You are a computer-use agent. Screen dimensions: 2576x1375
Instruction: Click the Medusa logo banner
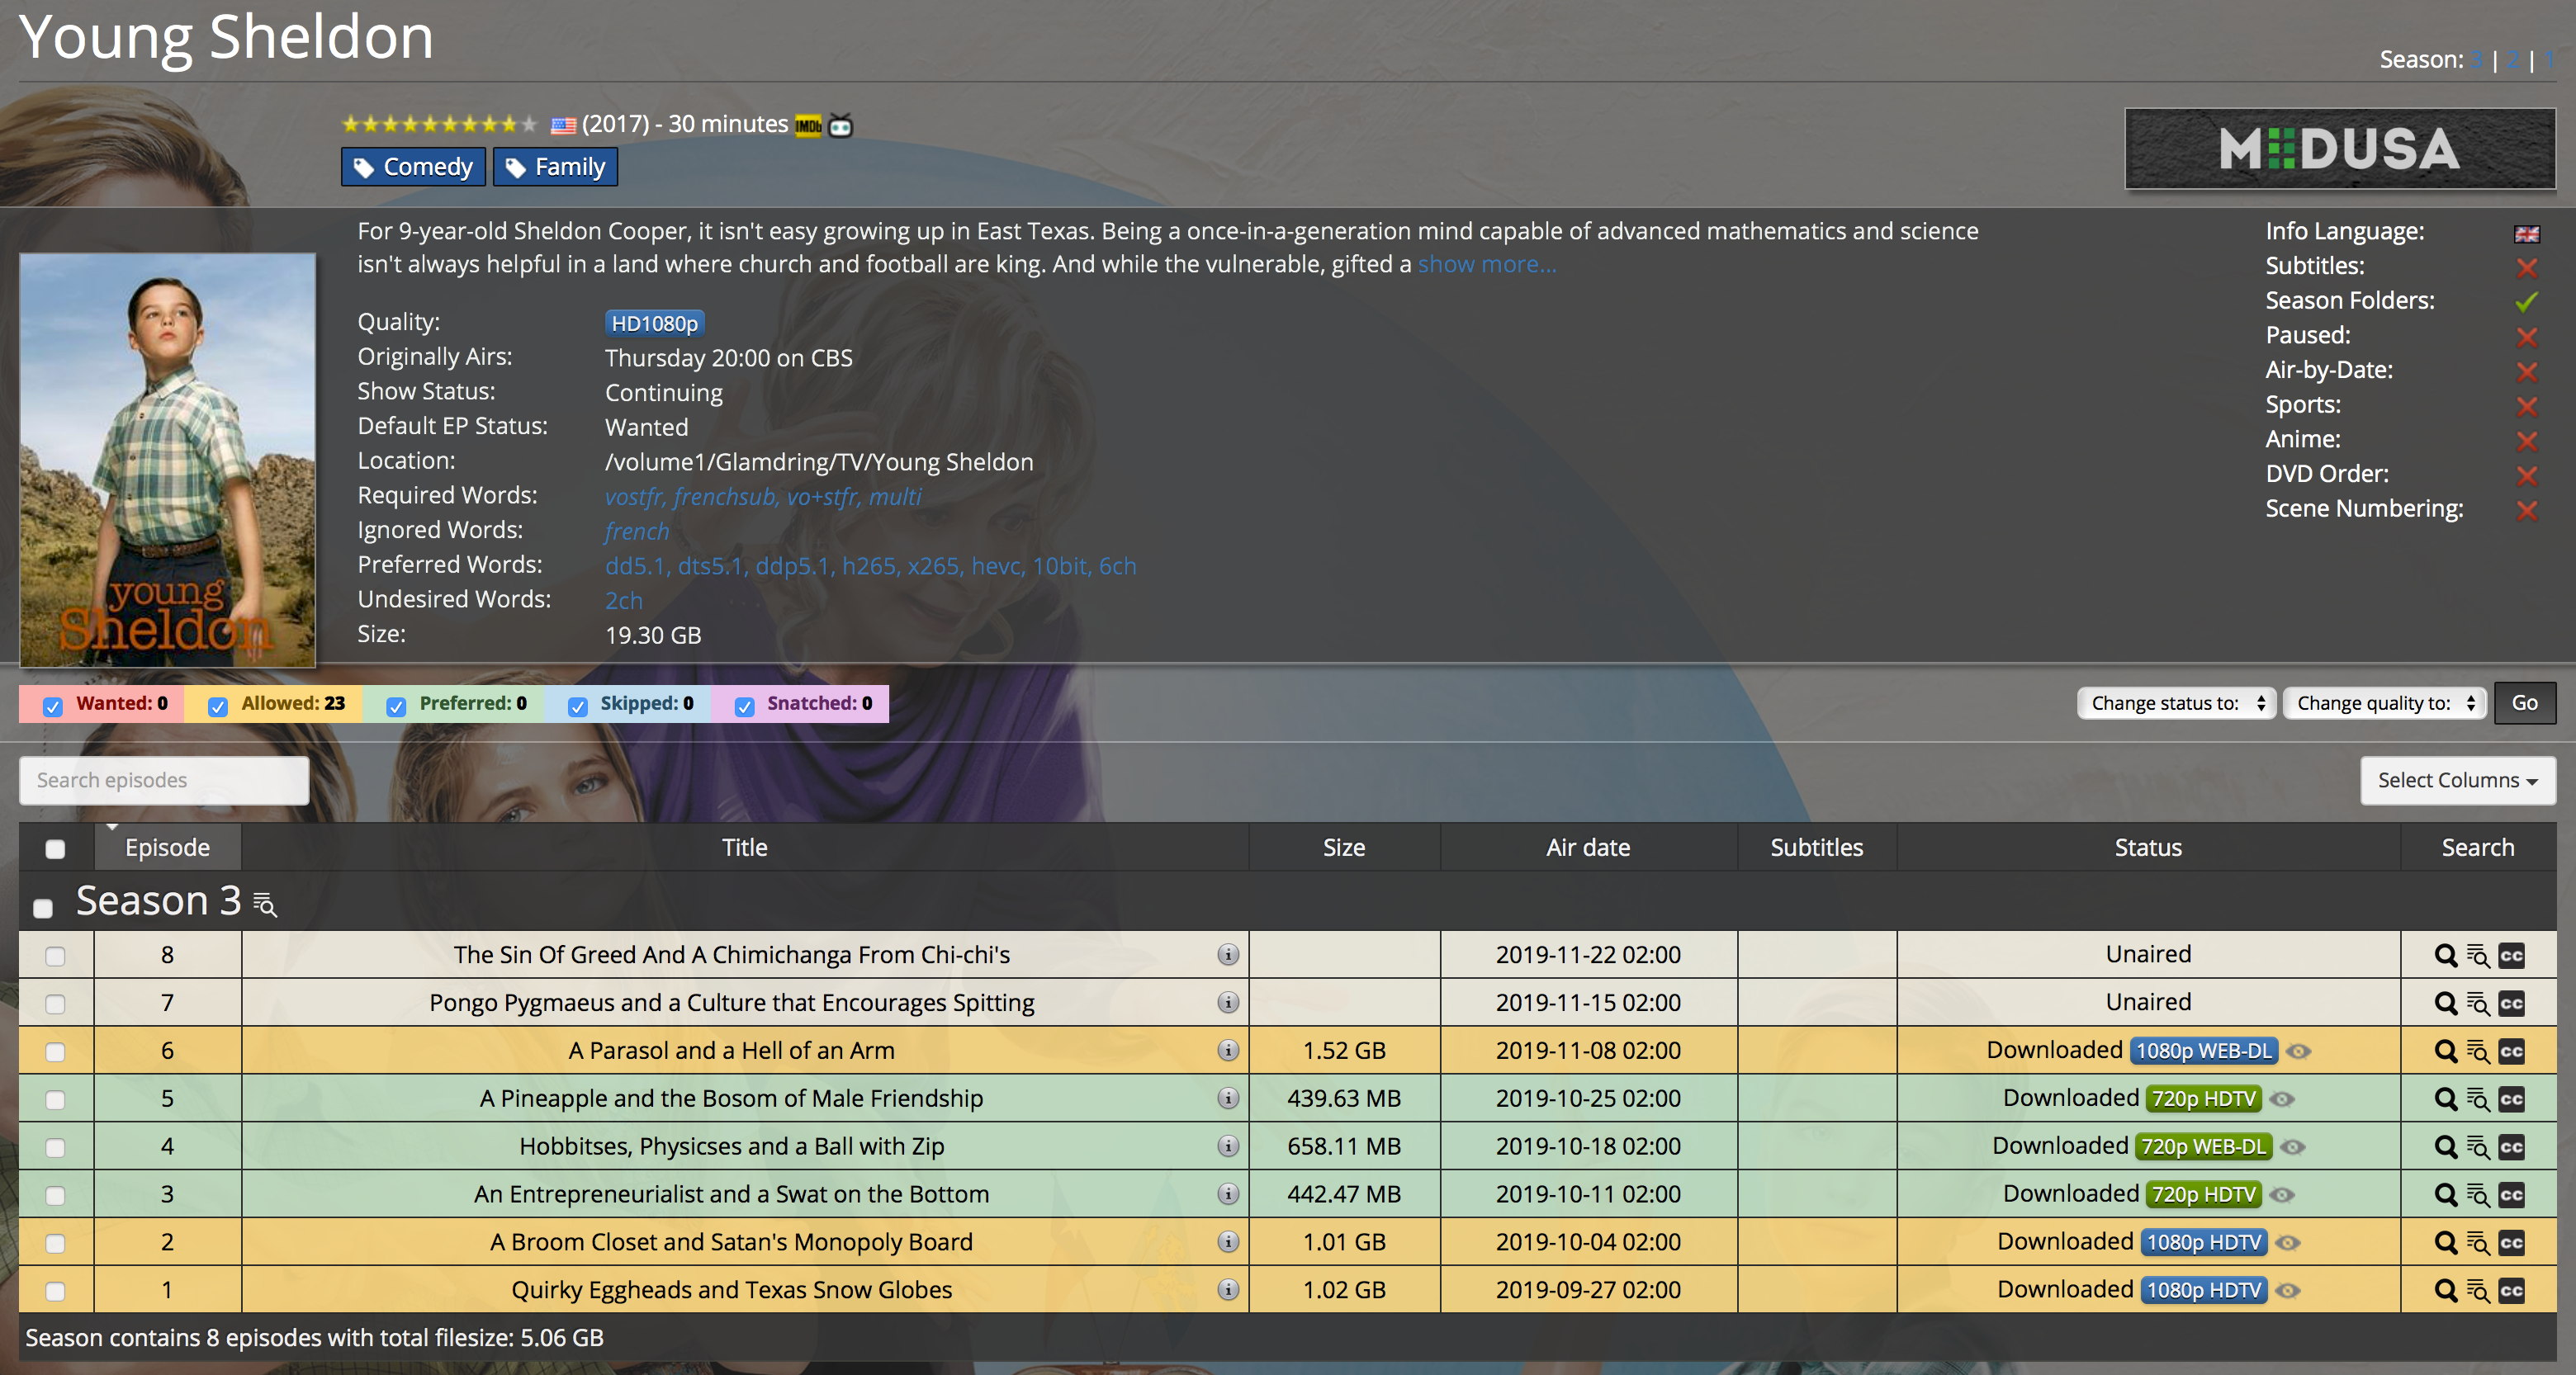[2339, 149]
